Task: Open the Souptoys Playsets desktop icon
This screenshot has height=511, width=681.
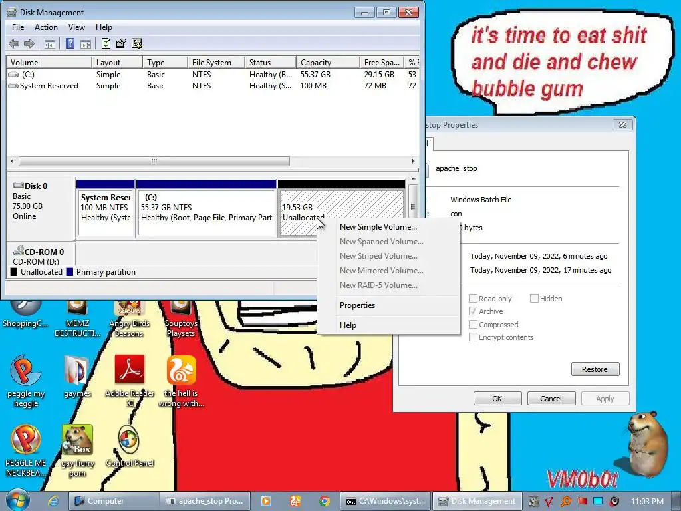Action: pyautogui.click(x=181, y=319)
